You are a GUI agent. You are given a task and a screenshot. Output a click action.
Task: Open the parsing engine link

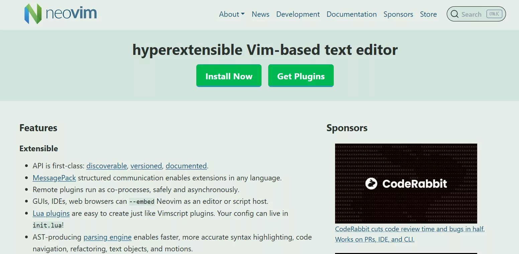tap(107, 237)
